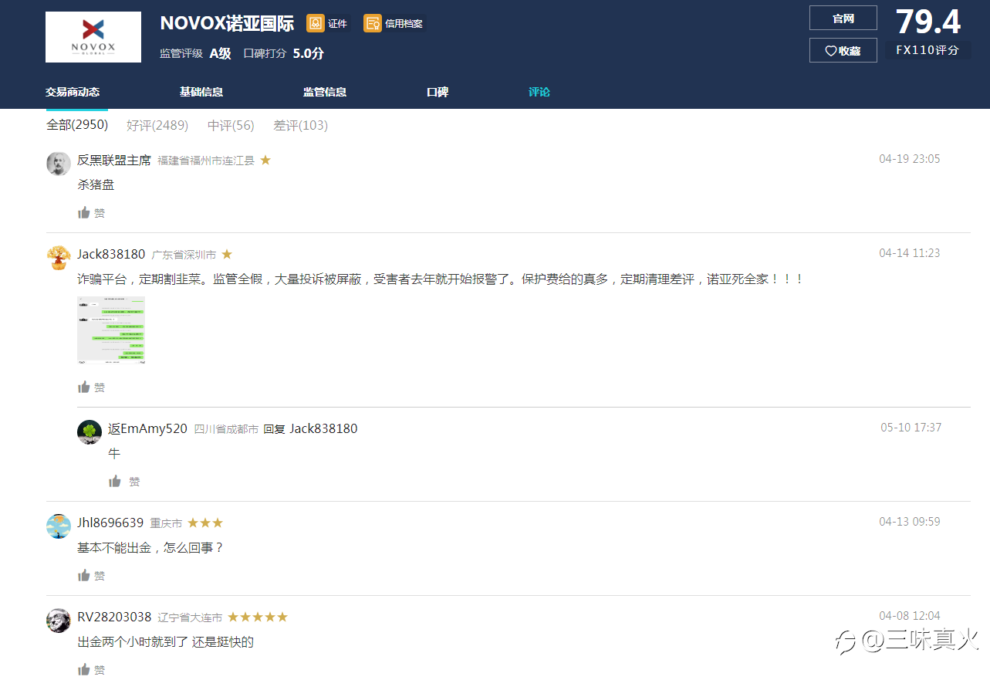This screenshot has height=680, width=990.
Task: Filter by 差评(103) negative reviews
Action: 300,125
